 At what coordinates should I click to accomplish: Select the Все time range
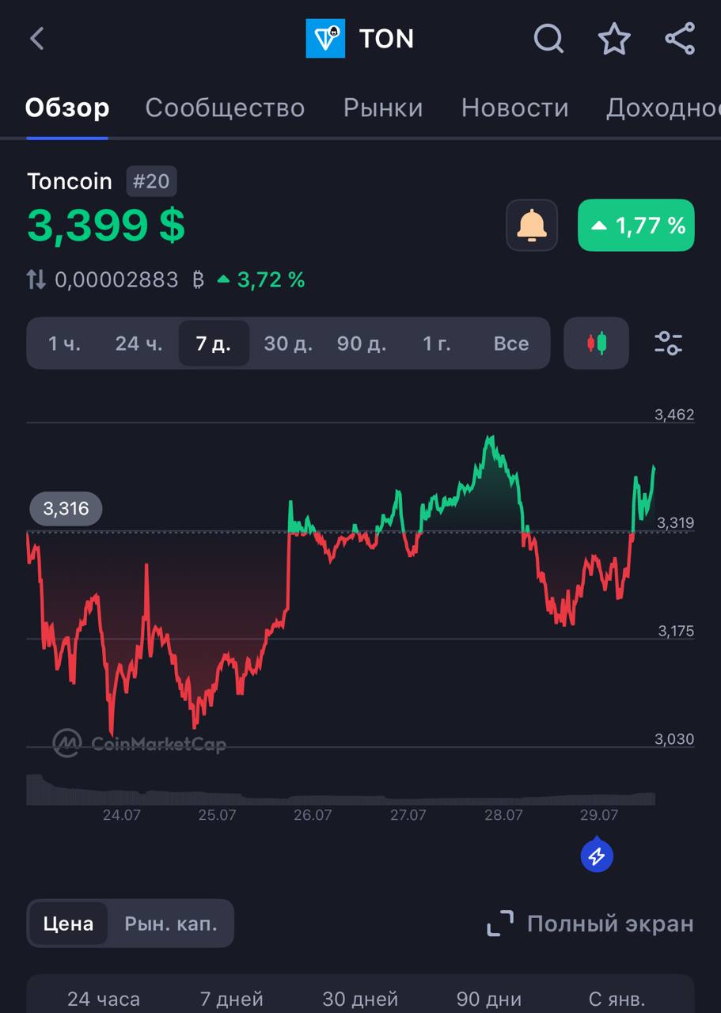511,343
